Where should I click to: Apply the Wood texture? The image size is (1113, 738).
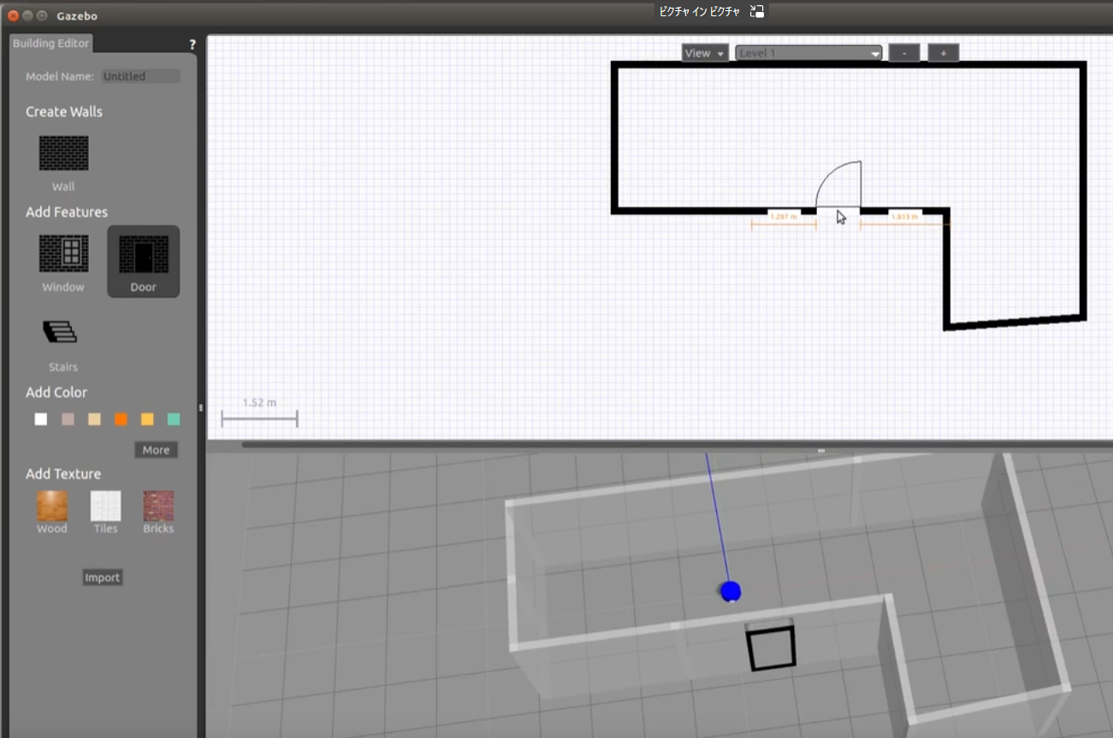coord(51,505)
